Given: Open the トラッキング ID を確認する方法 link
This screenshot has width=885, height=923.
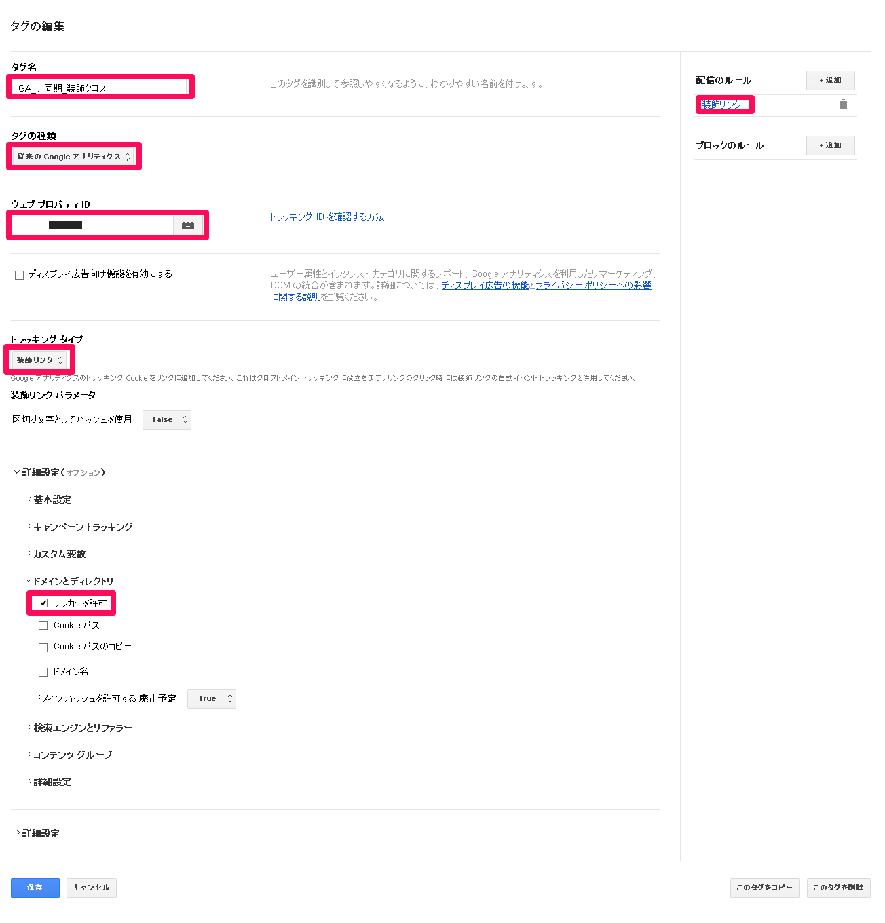Looking at the screenshot, I should click(x=327, y=217).
